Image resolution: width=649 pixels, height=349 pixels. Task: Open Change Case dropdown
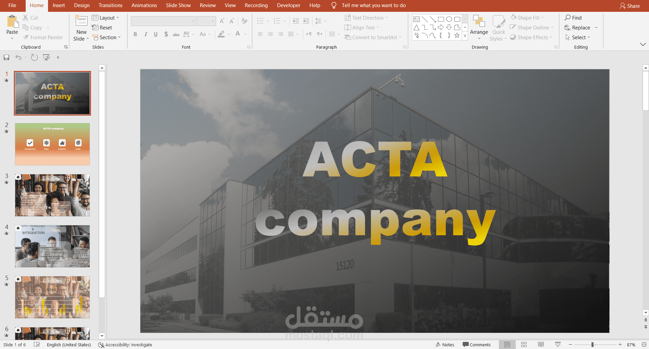point(205,34)
